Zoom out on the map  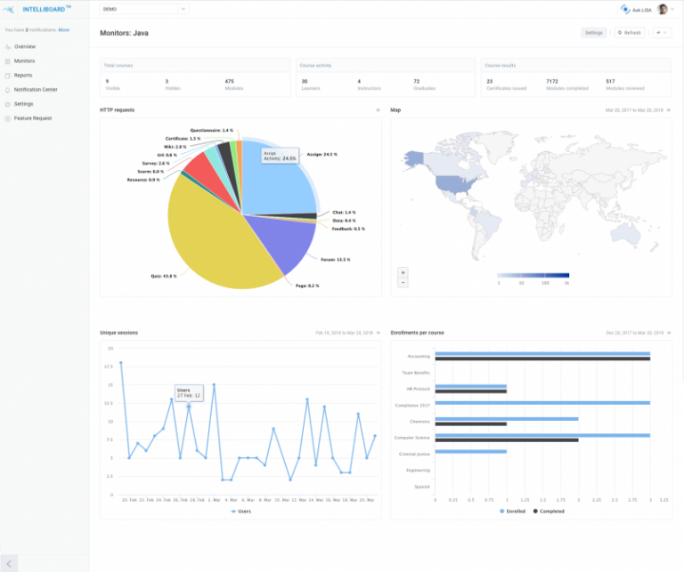tap(403, 282)
